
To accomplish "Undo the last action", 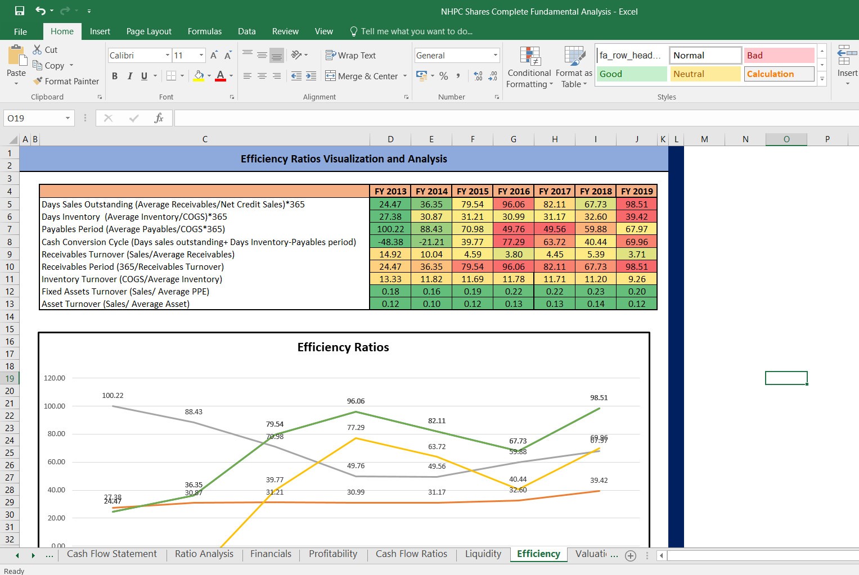I will (x=41, y=11).
